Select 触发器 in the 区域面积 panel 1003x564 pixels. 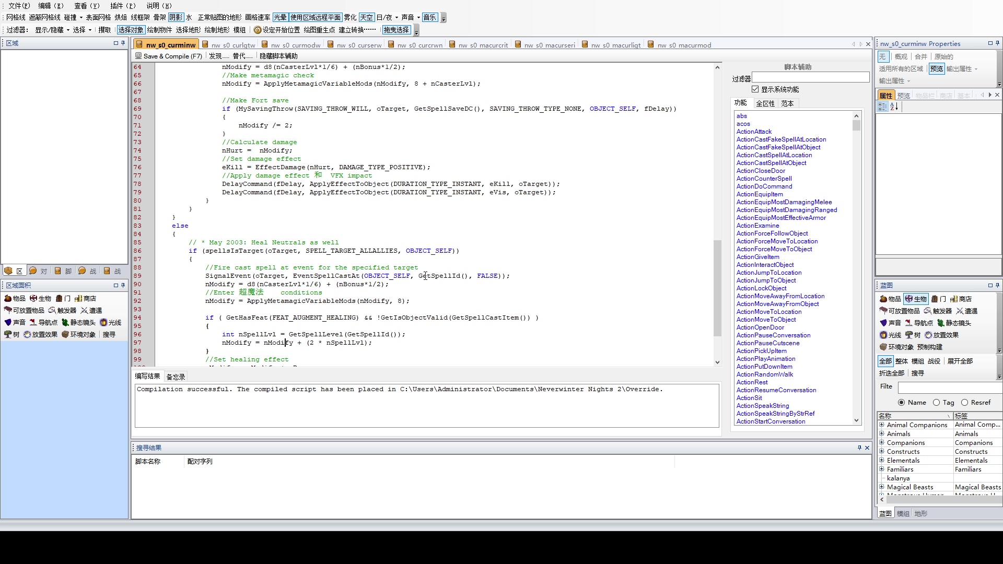coord(62,310)
